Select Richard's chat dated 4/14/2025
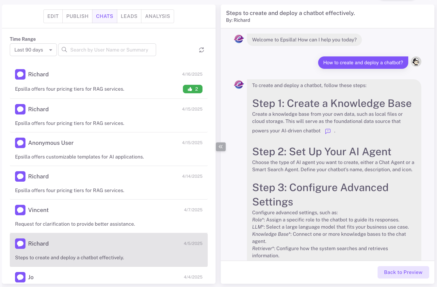 108,183
